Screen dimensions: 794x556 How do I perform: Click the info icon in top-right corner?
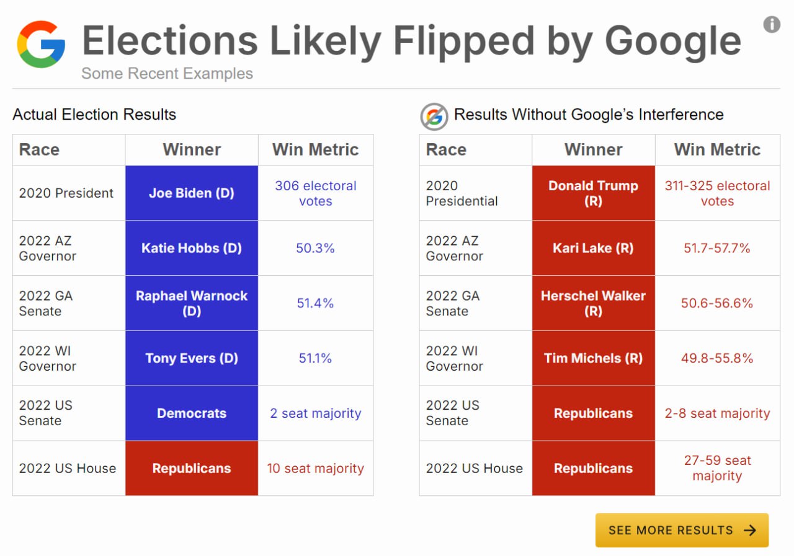pos(771,24)
